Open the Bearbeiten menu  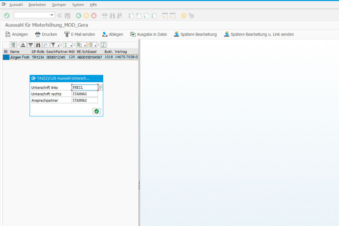click(37, 5)
